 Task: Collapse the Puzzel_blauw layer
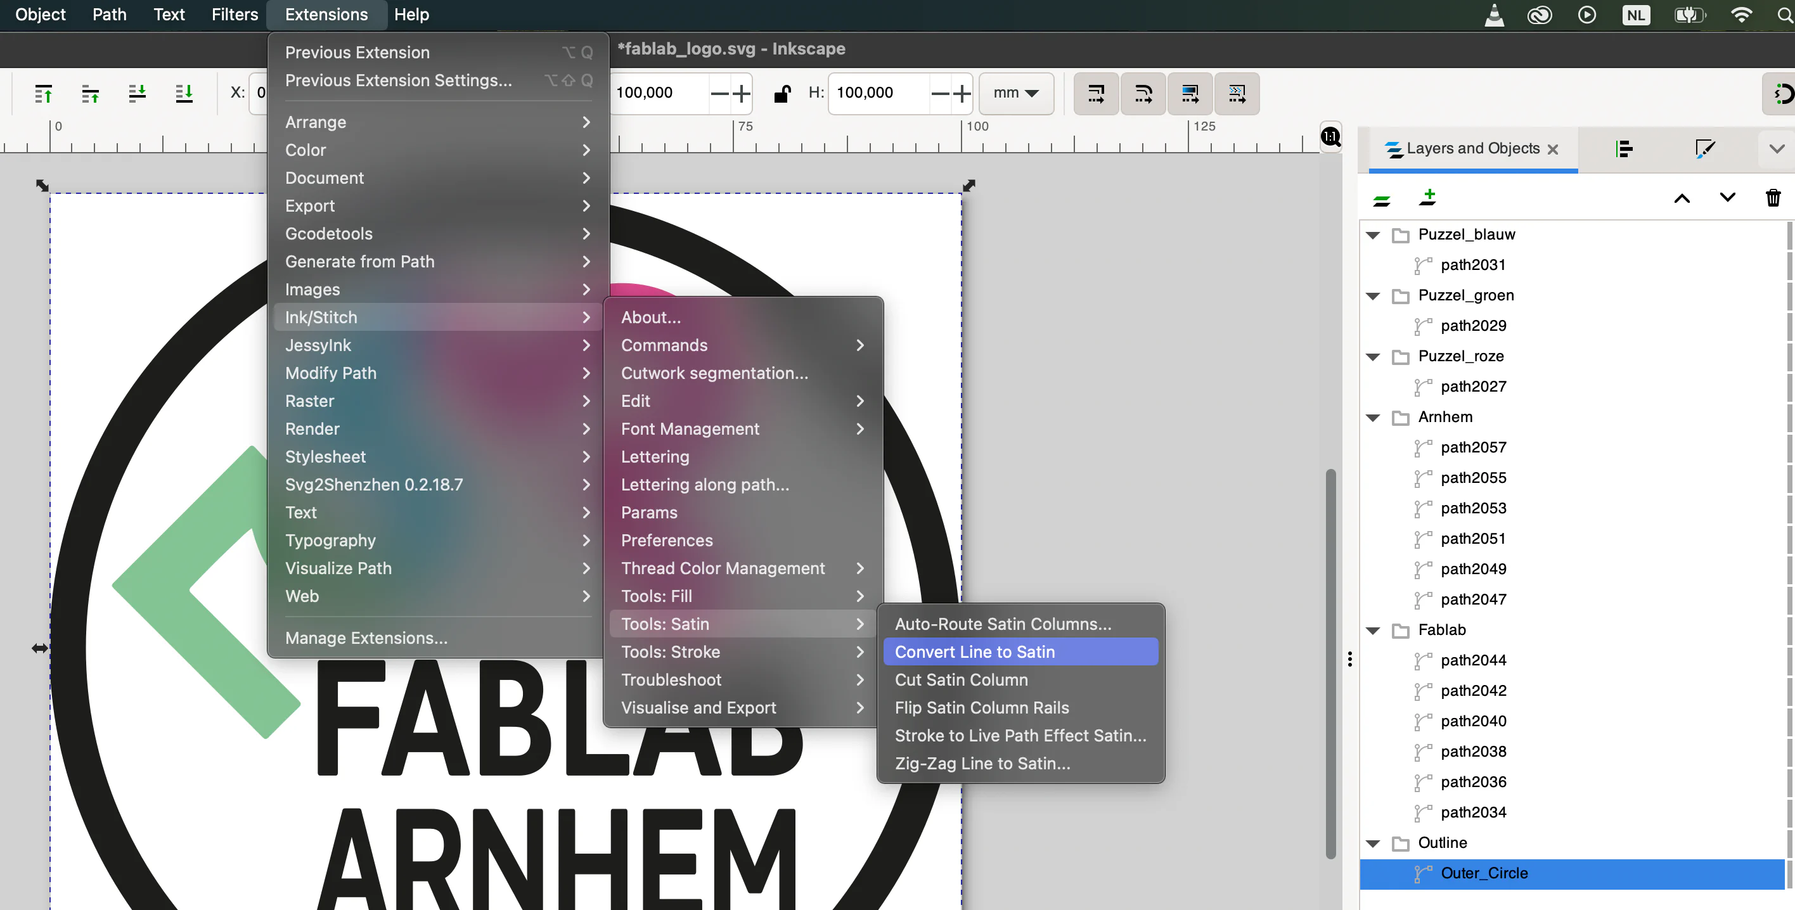tap(1373, 235)
